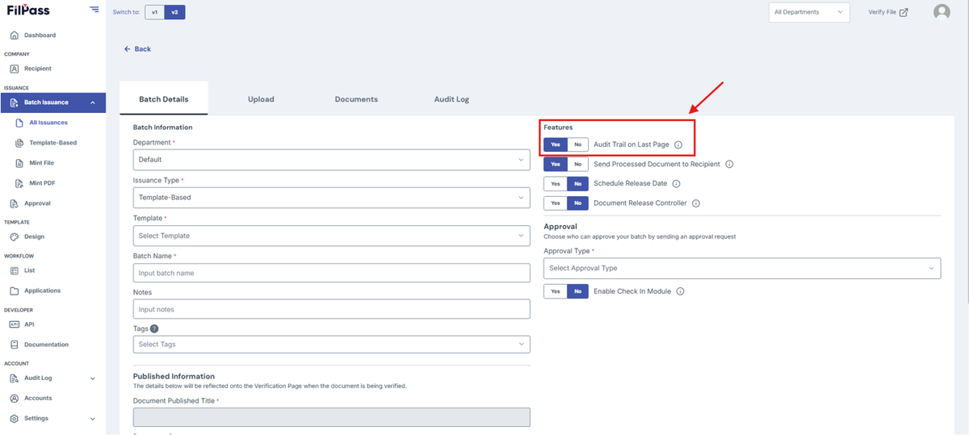The image size is (969, 435).
Task: Click the workflow List icon
Action: 15,270
